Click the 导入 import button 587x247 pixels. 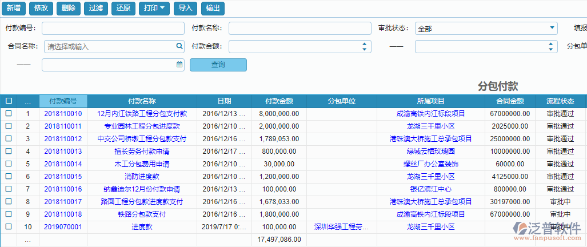pos(185,9)
